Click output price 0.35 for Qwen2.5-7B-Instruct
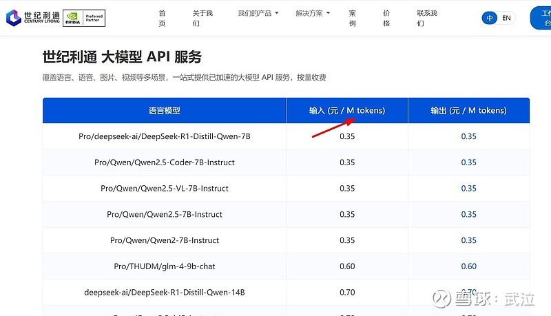Viewport: 551px width, 316px height. pyautogui.click(x=469, y=214)
